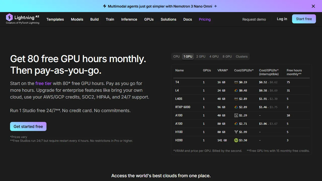
Task: Click the 'VRAM*' column header
Action: pos(223,70)
